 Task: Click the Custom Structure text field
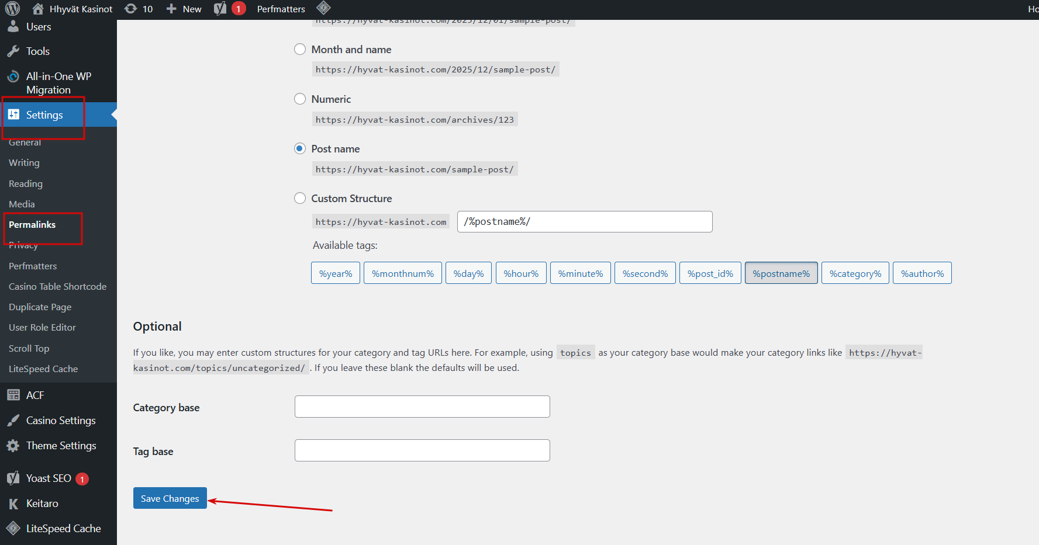(x=585, y=221)
